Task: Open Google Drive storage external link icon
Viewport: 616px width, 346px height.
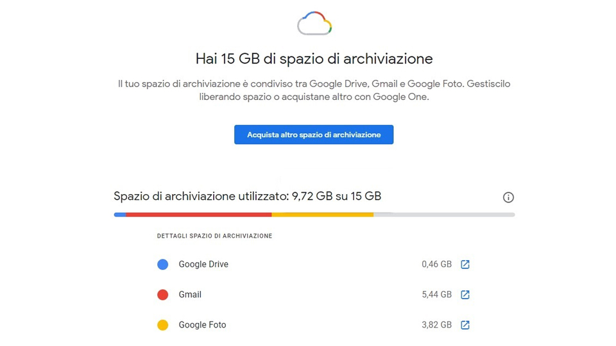Action: [465, 265]
